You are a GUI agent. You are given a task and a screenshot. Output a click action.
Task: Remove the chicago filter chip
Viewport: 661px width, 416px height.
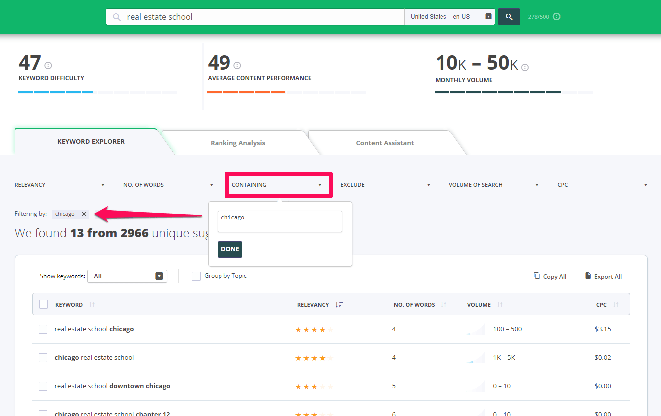[83, 213]
